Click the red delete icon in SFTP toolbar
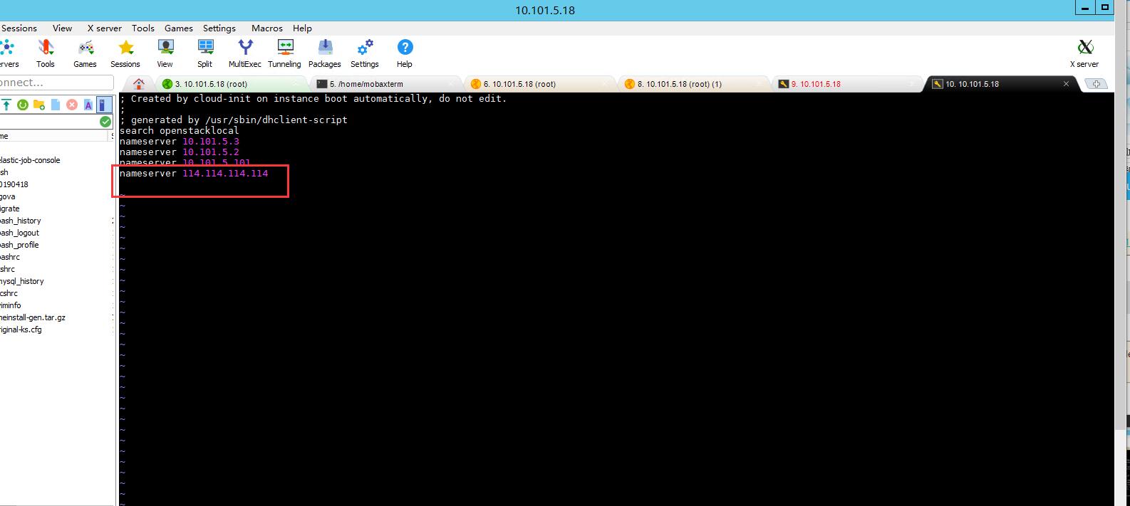1130x506 pixels. pos(72,105)
